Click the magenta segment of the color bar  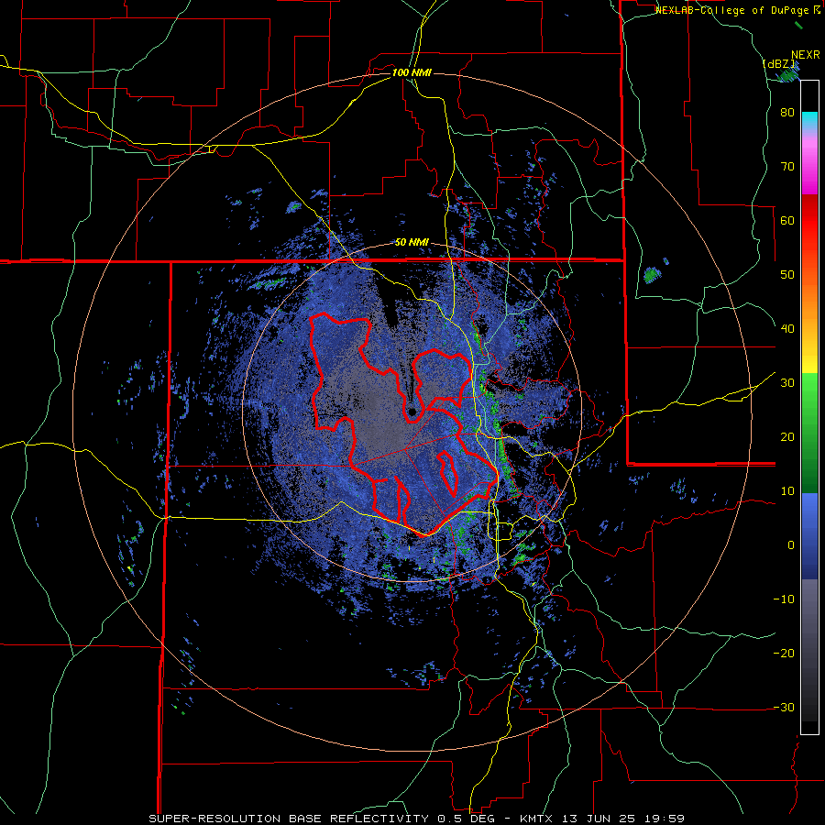pyautogui.click(x=809, y=168)
